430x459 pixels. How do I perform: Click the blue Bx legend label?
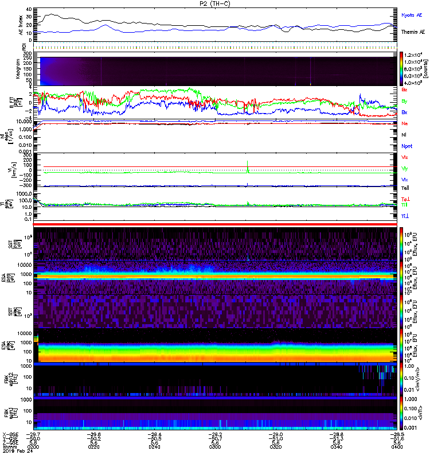[404, 112]
